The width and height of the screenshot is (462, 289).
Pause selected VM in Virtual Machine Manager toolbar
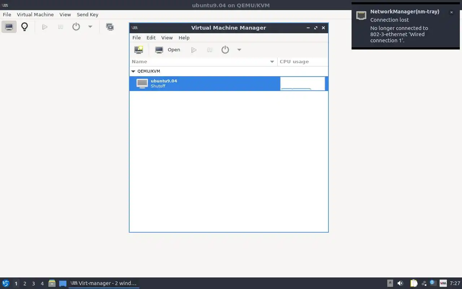[x=210, y=50]
